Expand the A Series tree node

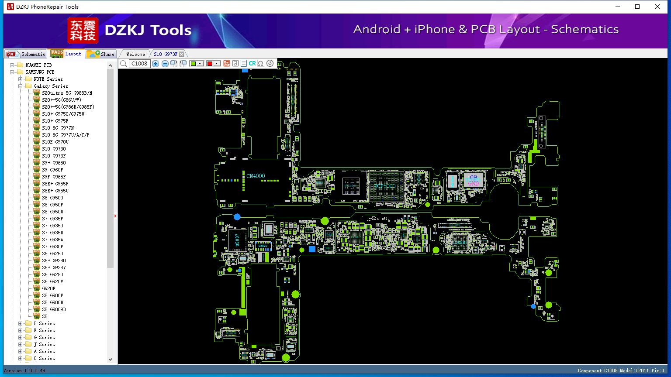(21, 351)
